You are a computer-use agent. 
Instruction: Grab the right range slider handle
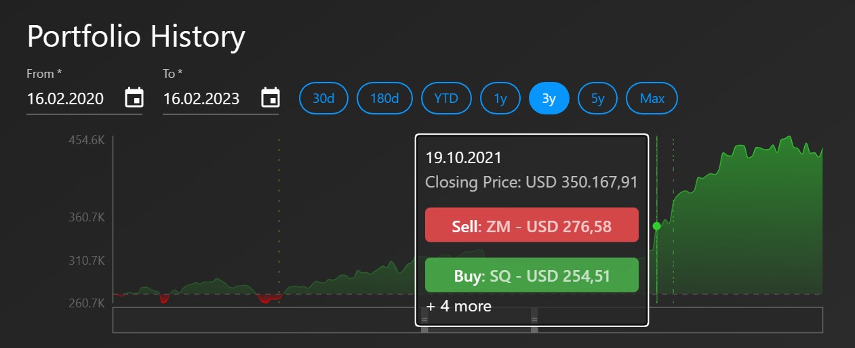click(x=534, y=320)
